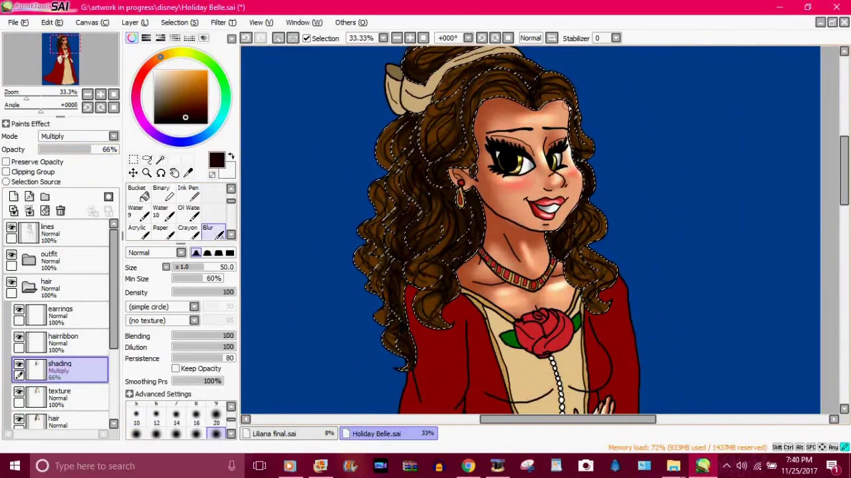Viewport: 851px width, 478px height.
Task: Open the Filter menu
Action: pyautogui.click(x=223, y=23)
